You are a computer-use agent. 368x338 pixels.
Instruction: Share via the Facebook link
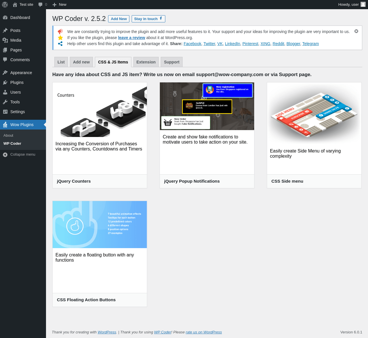click(x=192, y=44)
